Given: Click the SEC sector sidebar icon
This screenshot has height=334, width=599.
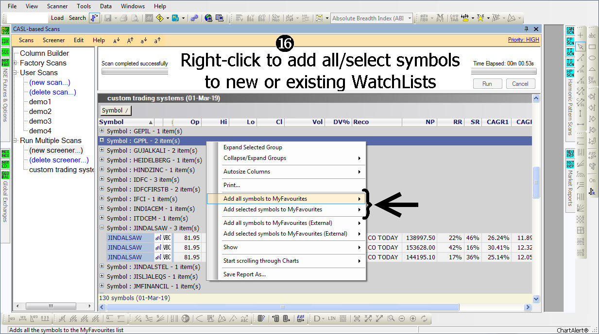Looking at the screenshot, I should (5, 52).
